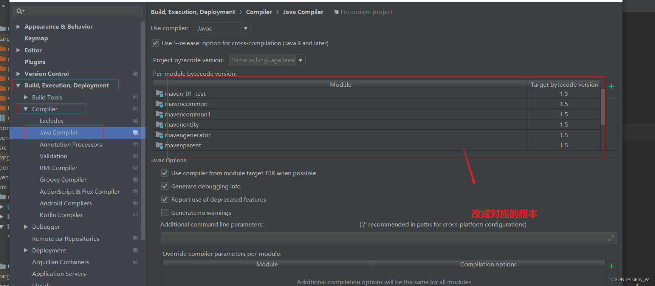Click the project-level icon next to Android Compilers
655x286 pixels.
(135, 203)
